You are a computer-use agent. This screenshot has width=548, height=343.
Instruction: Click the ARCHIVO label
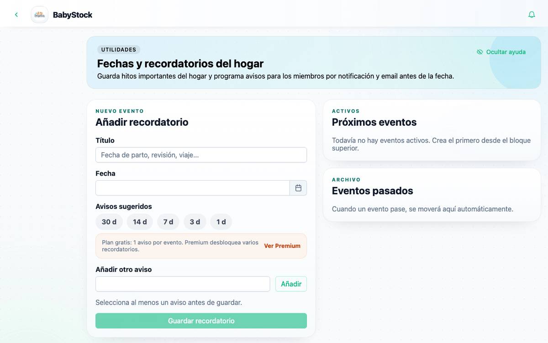point(346,180)
